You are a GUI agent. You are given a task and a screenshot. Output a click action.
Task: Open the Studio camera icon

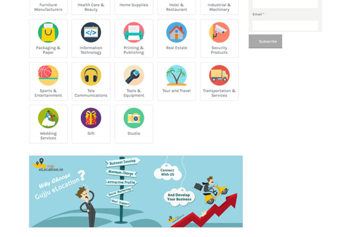(134, 118)
